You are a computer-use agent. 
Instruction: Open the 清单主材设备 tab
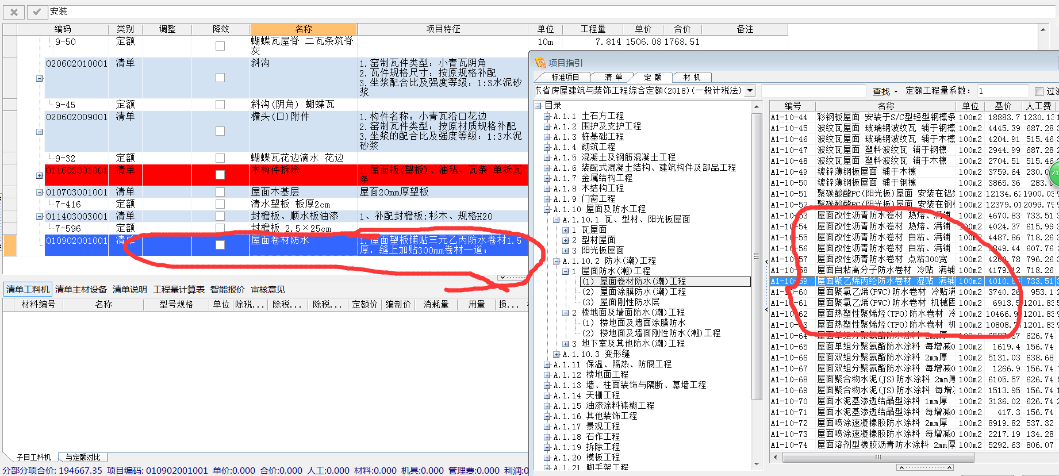coord(81,289)
